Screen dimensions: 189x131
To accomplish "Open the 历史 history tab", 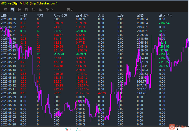I will pos(70,10).
